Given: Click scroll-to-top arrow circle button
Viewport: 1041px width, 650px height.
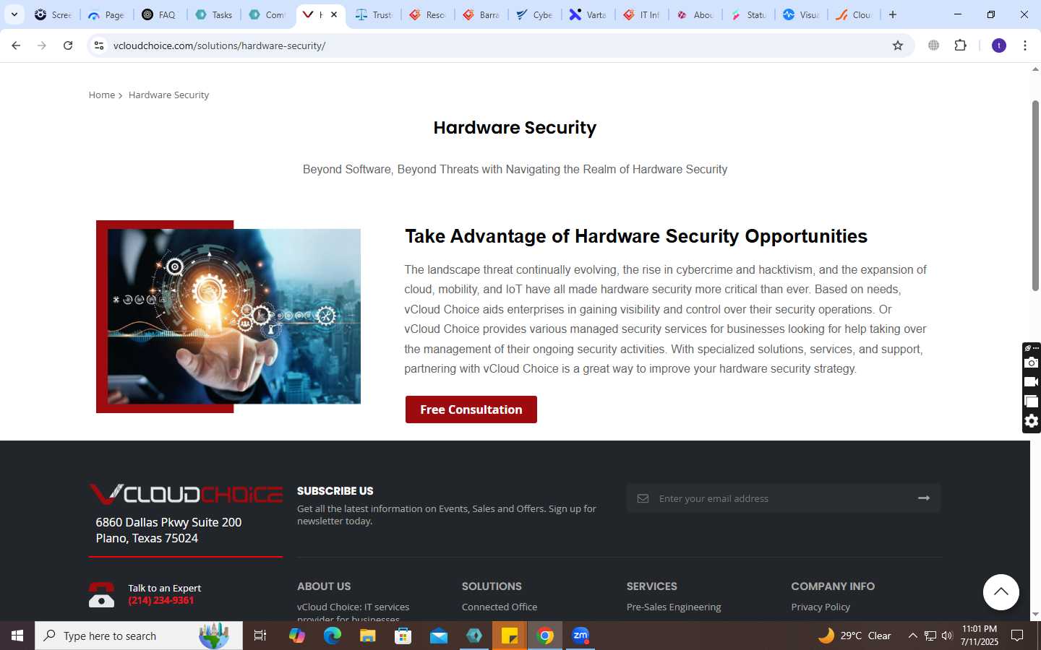Looking at the screenshot, I should 1001,592.
